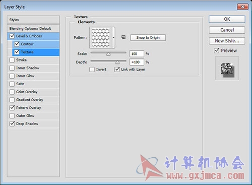Close the Layer Style dialog

242,7
